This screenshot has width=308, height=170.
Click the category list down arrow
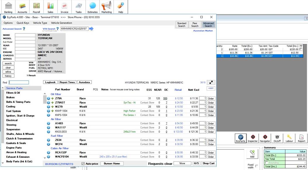pos(3,162)
